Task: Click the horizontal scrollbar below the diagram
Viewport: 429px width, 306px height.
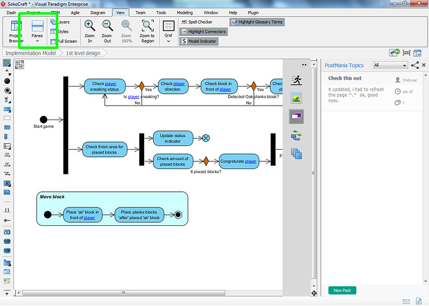Action: [x=124, y=292]
